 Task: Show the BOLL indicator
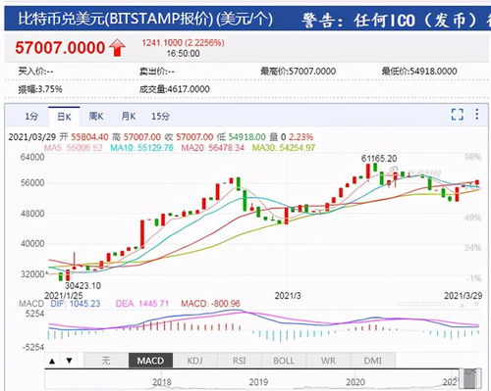click(284, 361)
